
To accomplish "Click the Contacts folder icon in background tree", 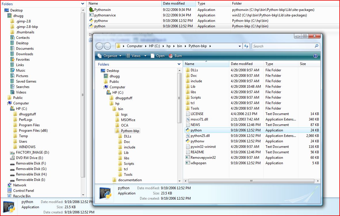I will tap(12, 37).
